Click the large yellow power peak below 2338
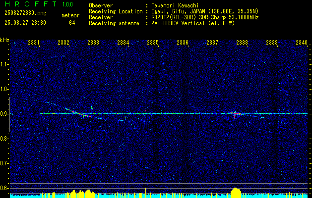The width and height of the screenshot is (312, 198). pos(236,193)
